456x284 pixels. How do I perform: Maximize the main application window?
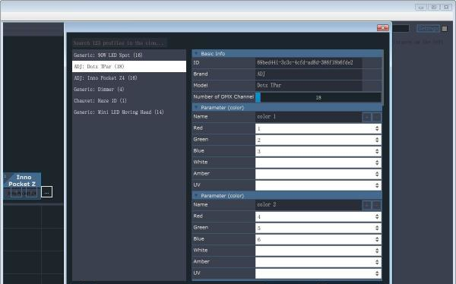click(x=434, y=8)
